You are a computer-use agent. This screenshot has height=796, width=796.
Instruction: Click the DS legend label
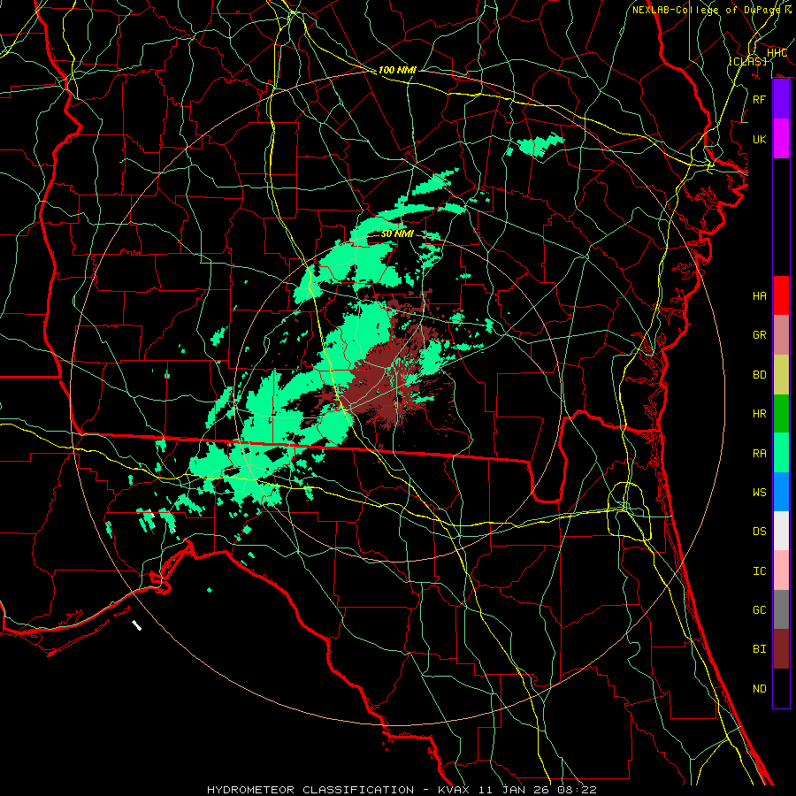point(759,532)
